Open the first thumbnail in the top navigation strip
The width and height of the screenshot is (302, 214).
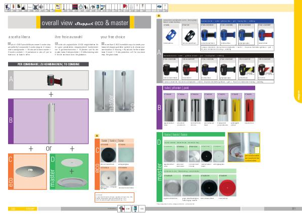click(8, 8)
